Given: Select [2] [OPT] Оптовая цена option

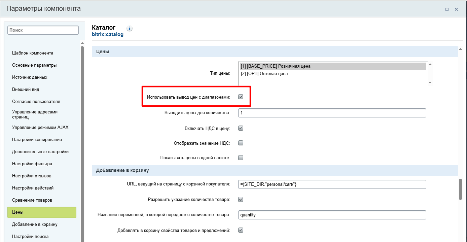Looking at the screenshot, I should (264, 74).
